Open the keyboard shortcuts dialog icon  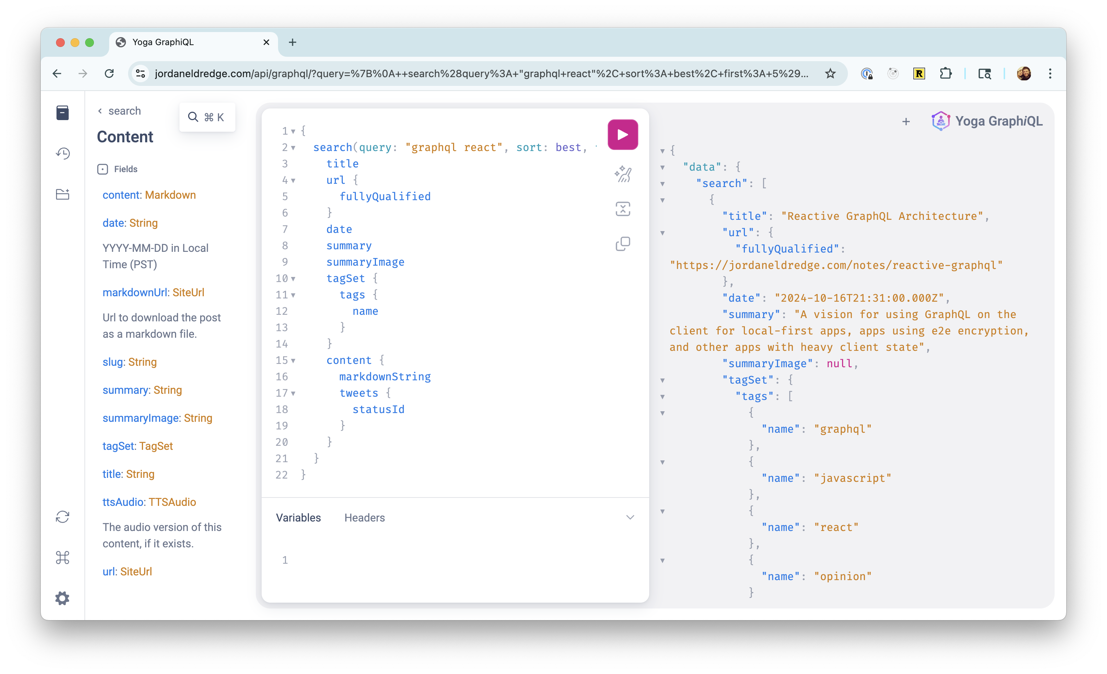click(63, 558)
